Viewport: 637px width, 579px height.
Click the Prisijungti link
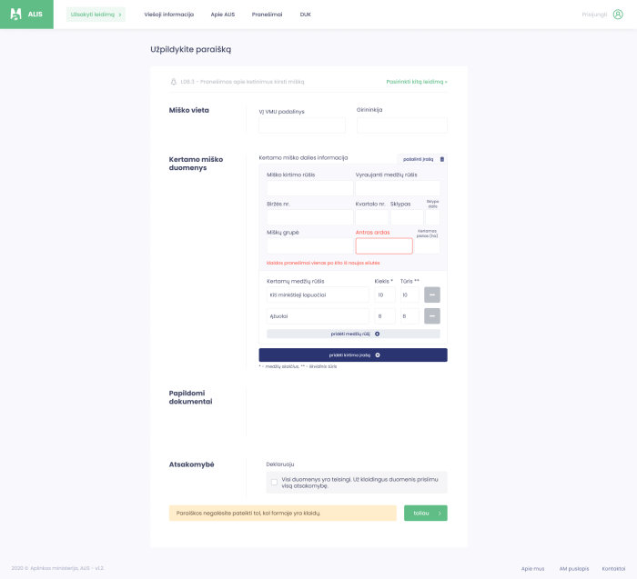(x=594, y=15)
